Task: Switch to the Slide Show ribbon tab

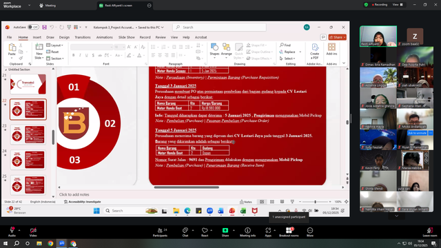Action: (x=127, y=37)
